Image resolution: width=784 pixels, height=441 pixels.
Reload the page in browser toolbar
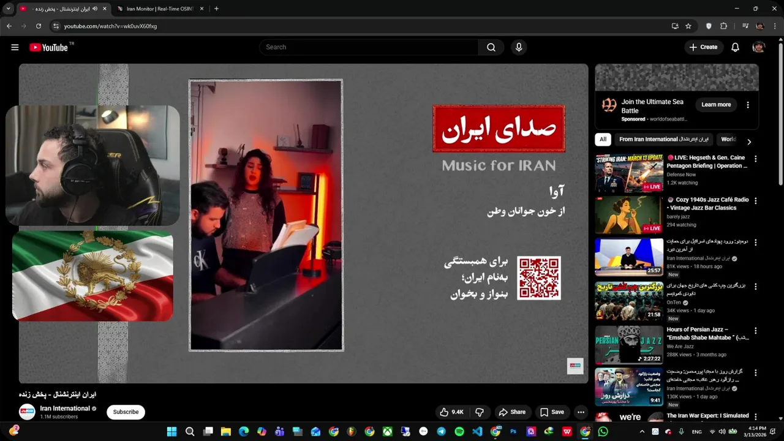click(x=39, y=26)
